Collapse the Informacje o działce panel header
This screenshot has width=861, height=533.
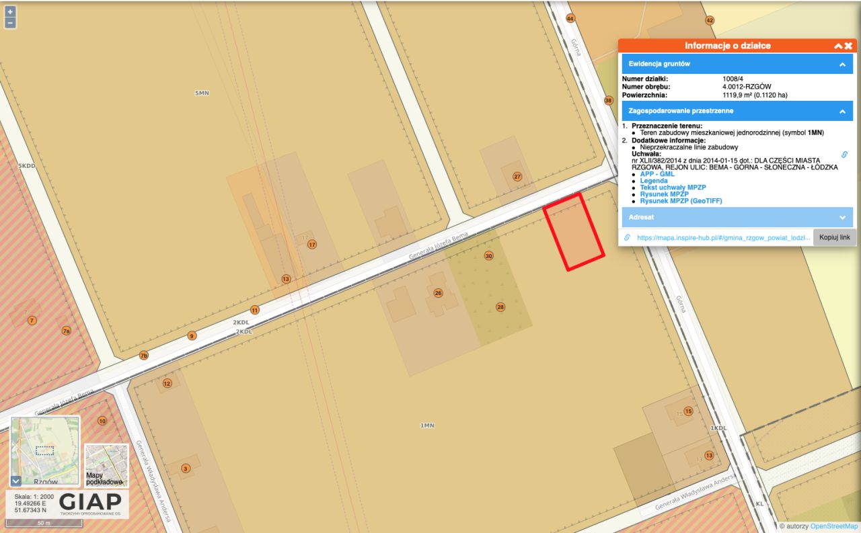838,46
